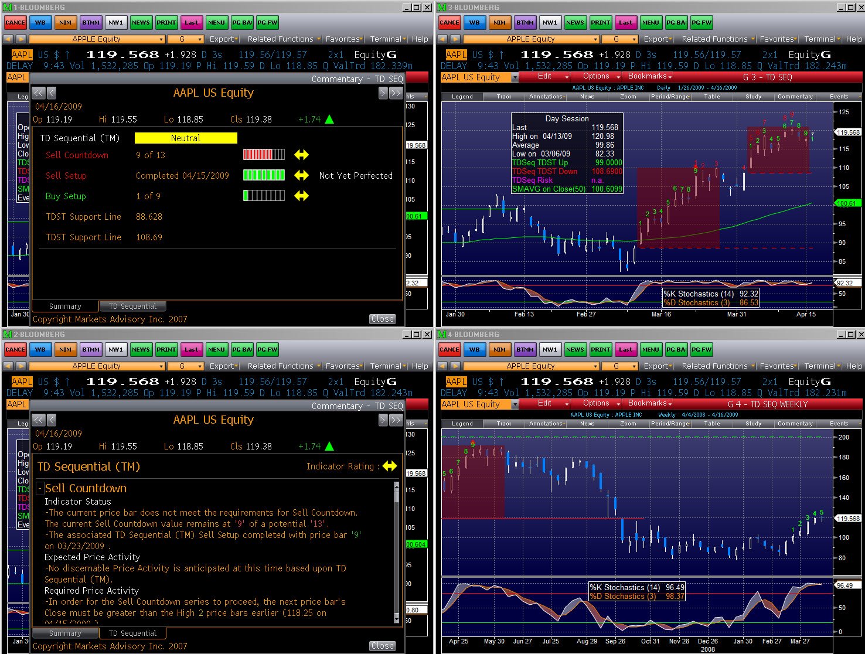Click the orange NIM key in 1-BLOOMBERG window
865x654 pixels.
click(x=66, y=22)
